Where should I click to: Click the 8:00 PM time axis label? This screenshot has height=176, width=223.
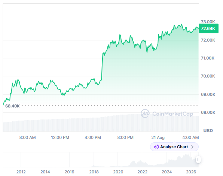point(125,137)
